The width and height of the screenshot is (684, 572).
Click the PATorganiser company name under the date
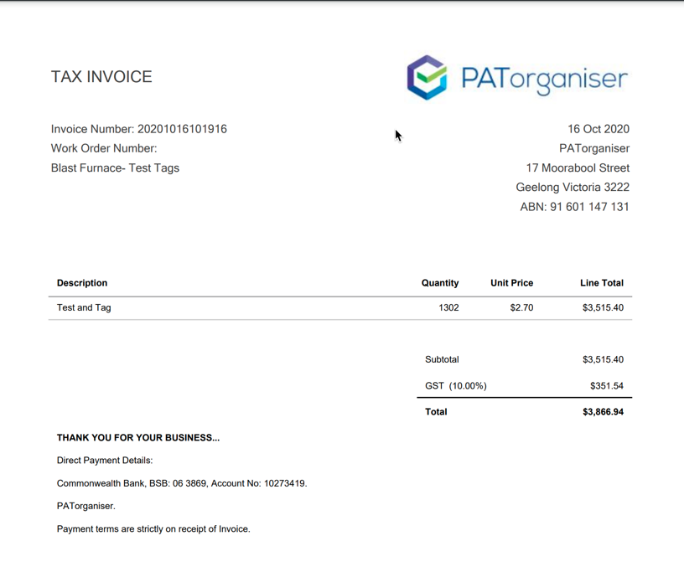point(594,149)
